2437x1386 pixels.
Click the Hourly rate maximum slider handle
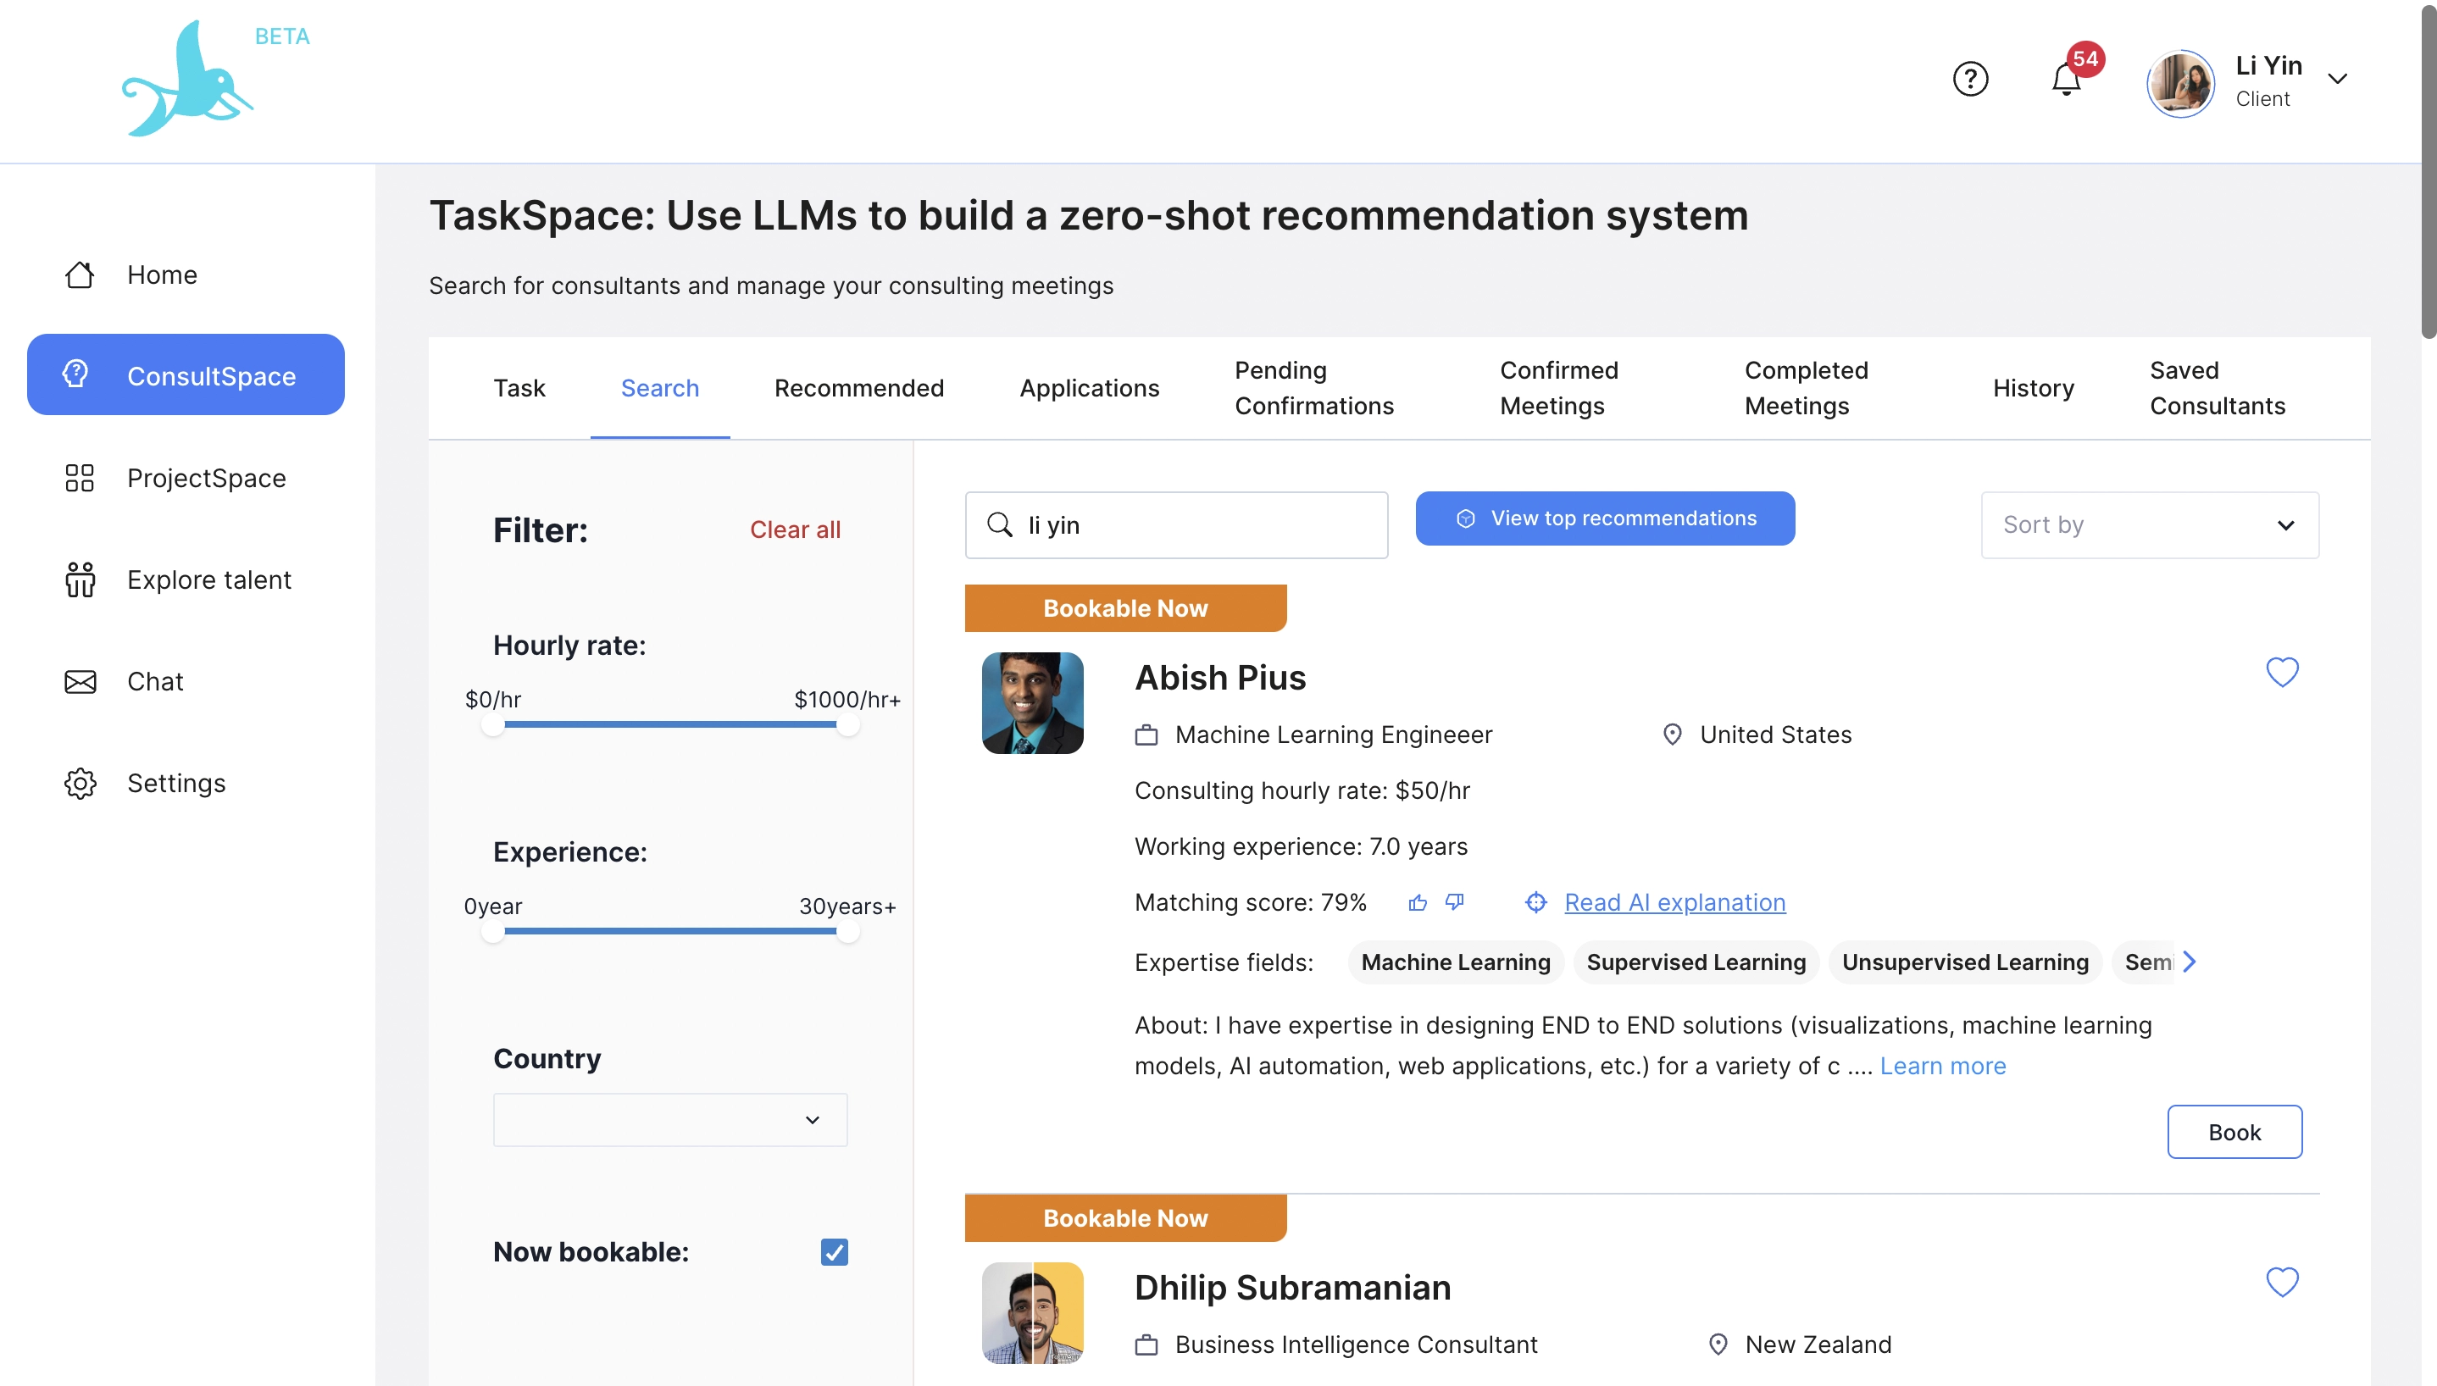click(x=847, y=725)
